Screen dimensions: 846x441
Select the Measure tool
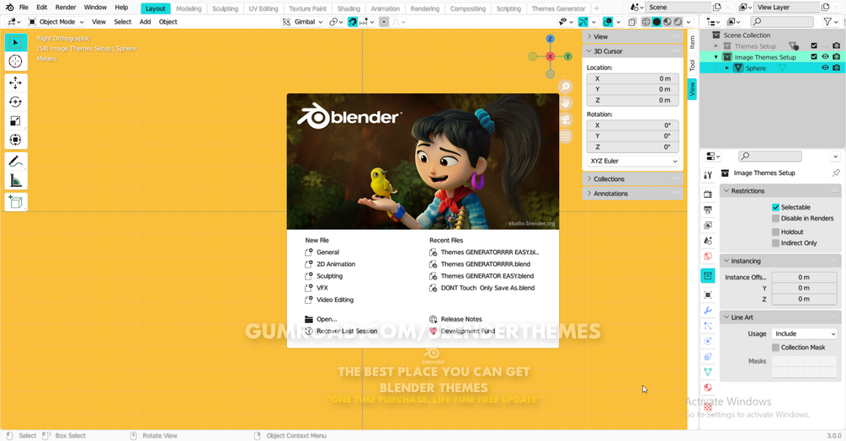click(x=16, y=180)
